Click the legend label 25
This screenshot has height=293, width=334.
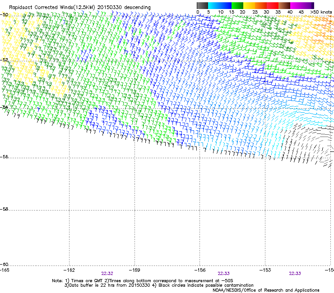tap(255, 12)
